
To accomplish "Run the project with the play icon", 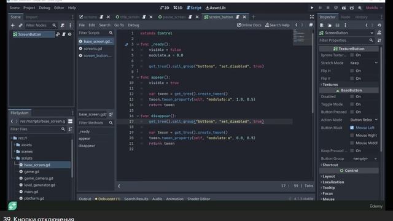I will [x=312, y=8].
